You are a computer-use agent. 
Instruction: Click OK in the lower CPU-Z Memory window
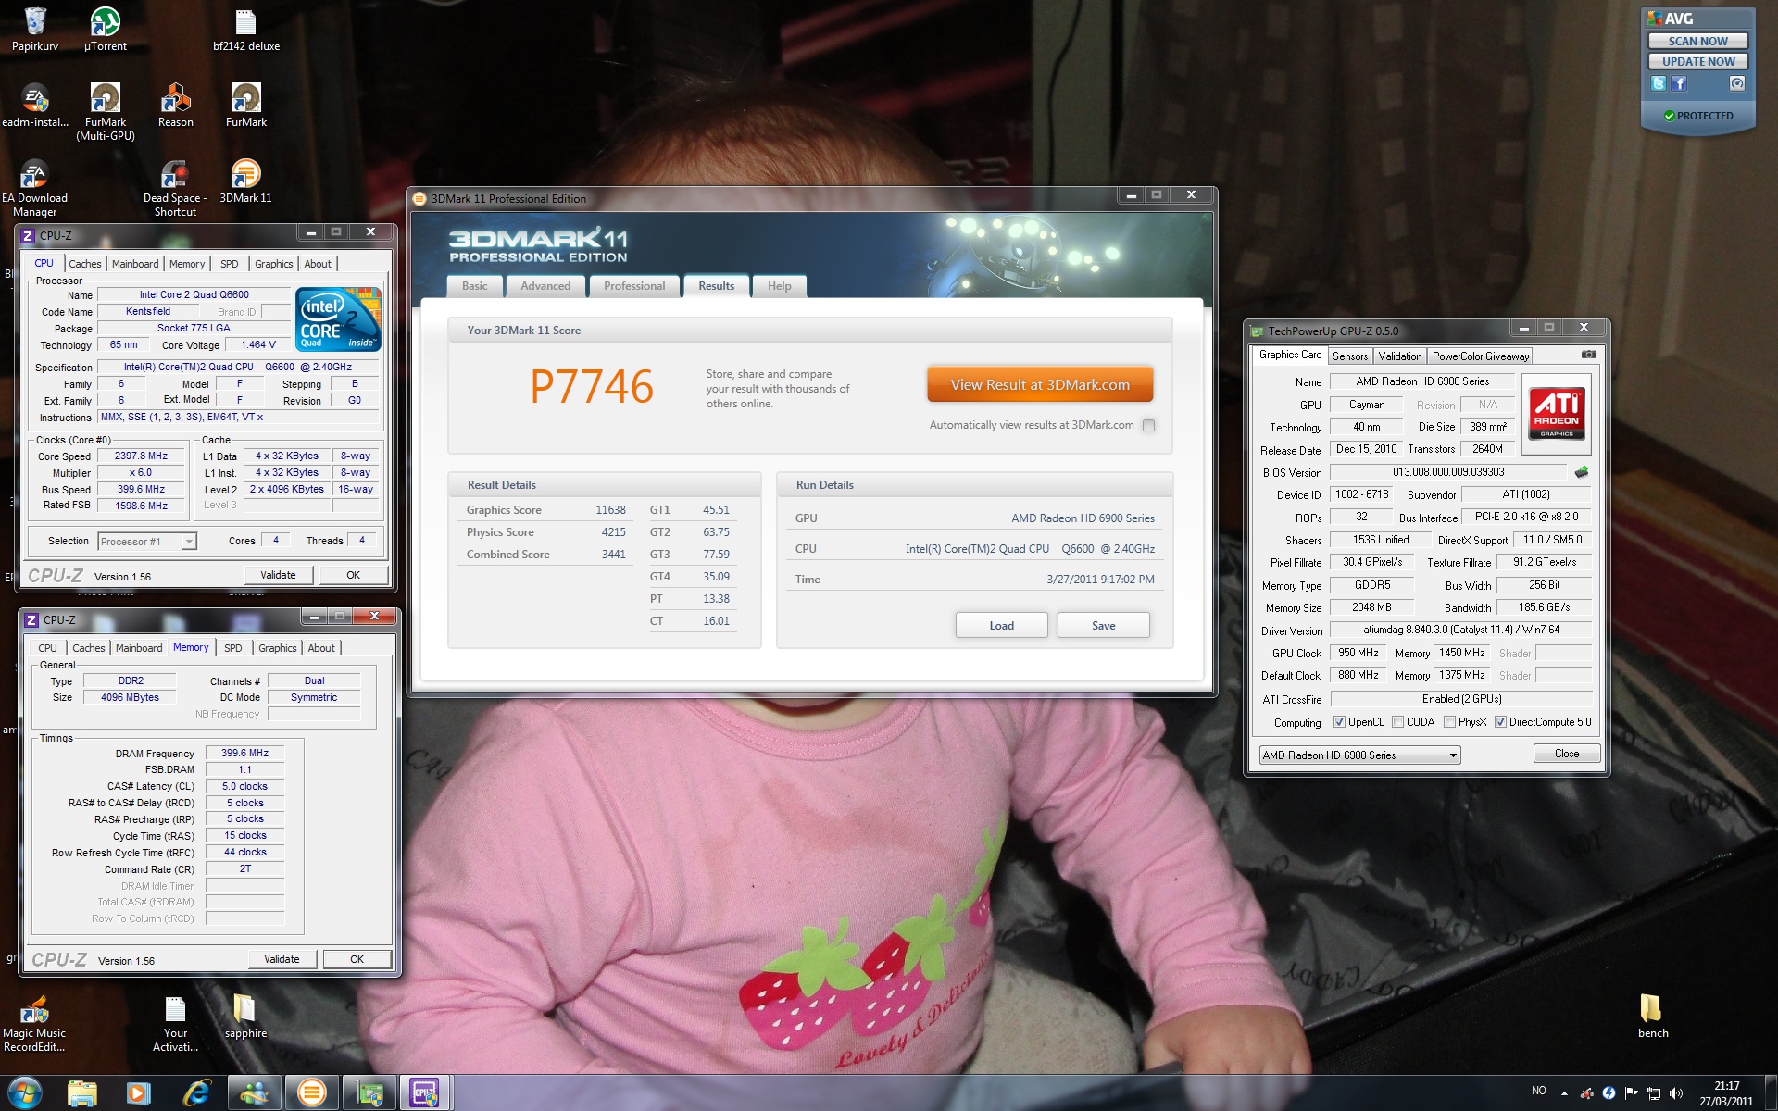click(357, 959)
